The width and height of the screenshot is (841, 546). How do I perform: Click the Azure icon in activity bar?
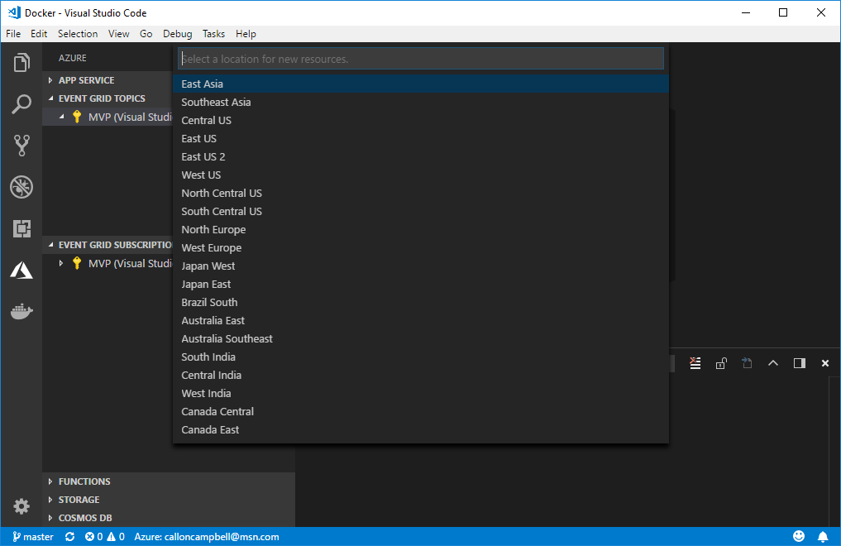pyautogui.click(x=22, y=270)
